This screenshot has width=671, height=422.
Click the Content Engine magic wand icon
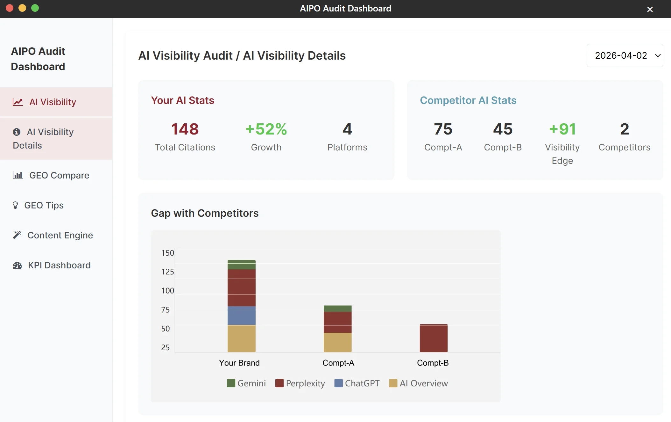coord(17,235)
